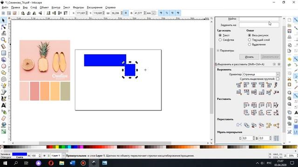The height and width of the screenshot is (167, 298).
Task: Open the Правка menu
Action: click(15, 7)
